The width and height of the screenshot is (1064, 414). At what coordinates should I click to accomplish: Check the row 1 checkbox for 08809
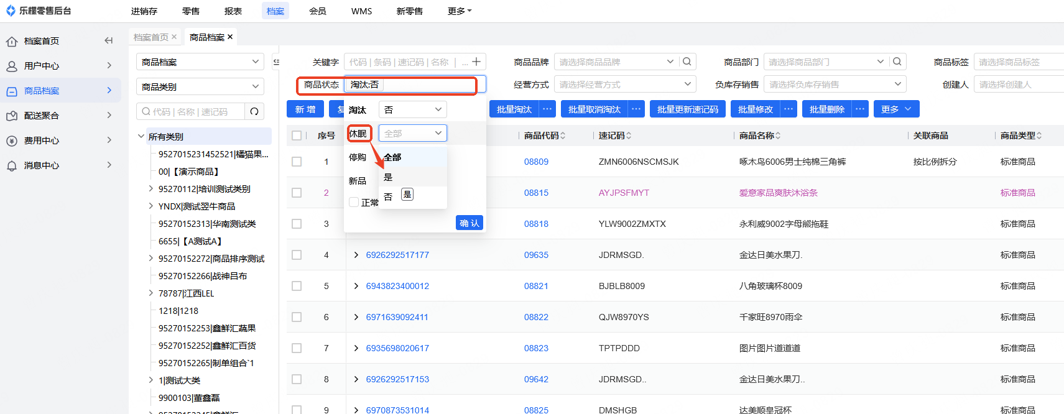click(x=297, y=162)
